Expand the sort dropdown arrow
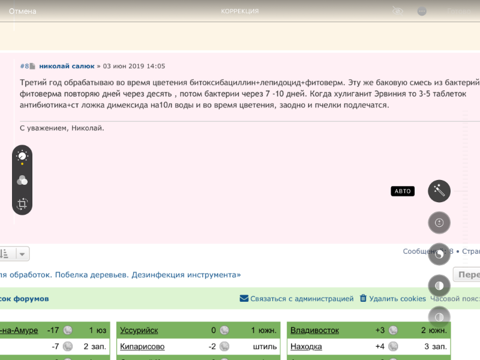 pyautogui.click(x=22, y=254)
